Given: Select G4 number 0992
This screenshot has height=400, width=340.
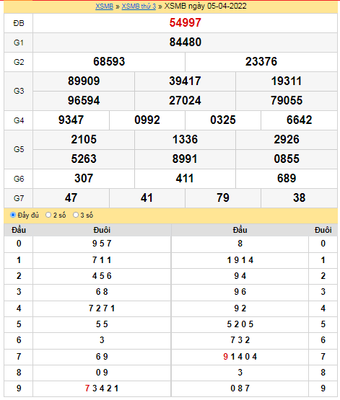Looking at the screenshot, I should pyautogui.click(x=147, y=120).
